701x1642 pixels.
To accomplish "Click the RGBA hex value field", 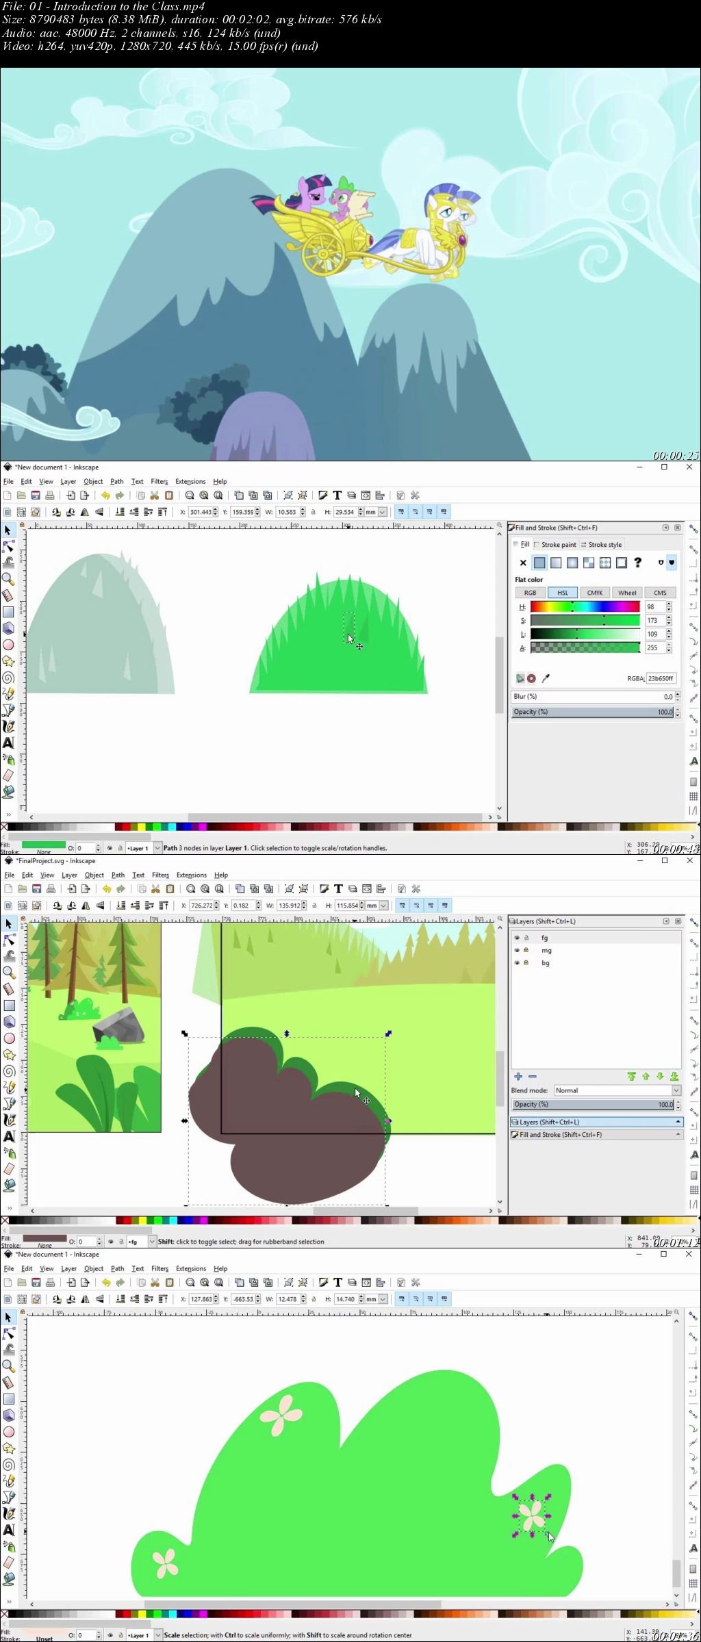I will click(x=661, y=678).
